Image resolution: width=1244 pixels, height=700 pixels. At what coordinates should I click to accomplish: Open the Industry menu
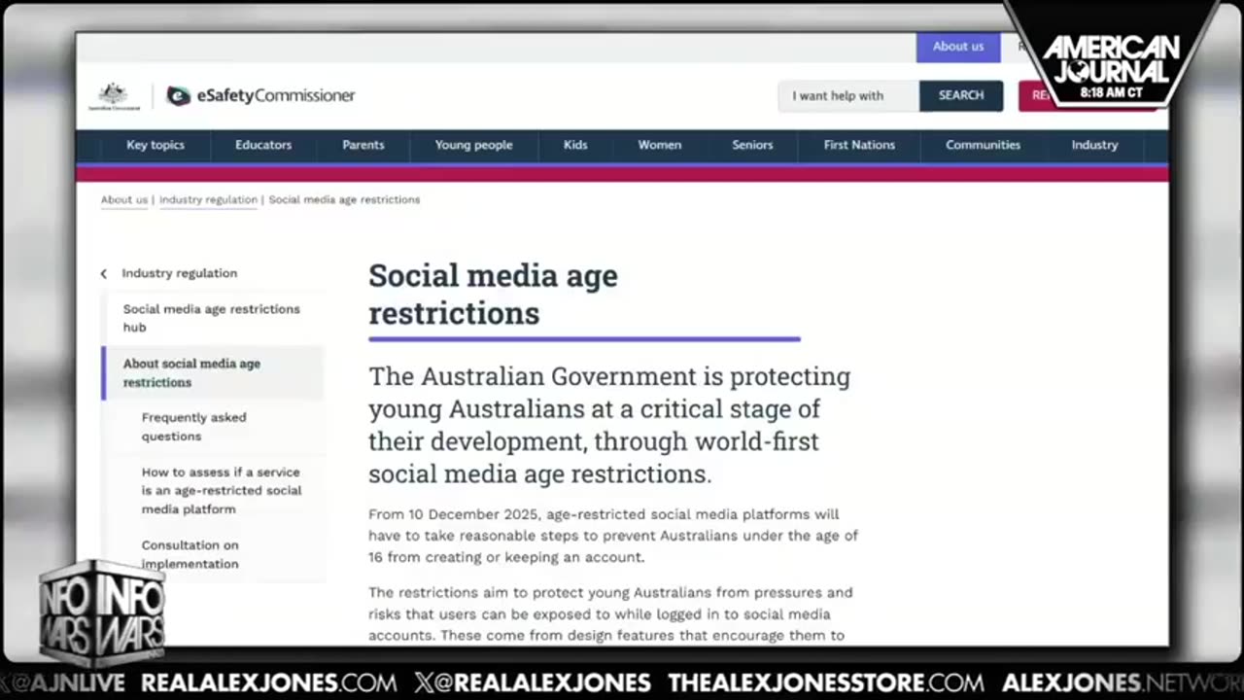click(x=1094, y=145)
